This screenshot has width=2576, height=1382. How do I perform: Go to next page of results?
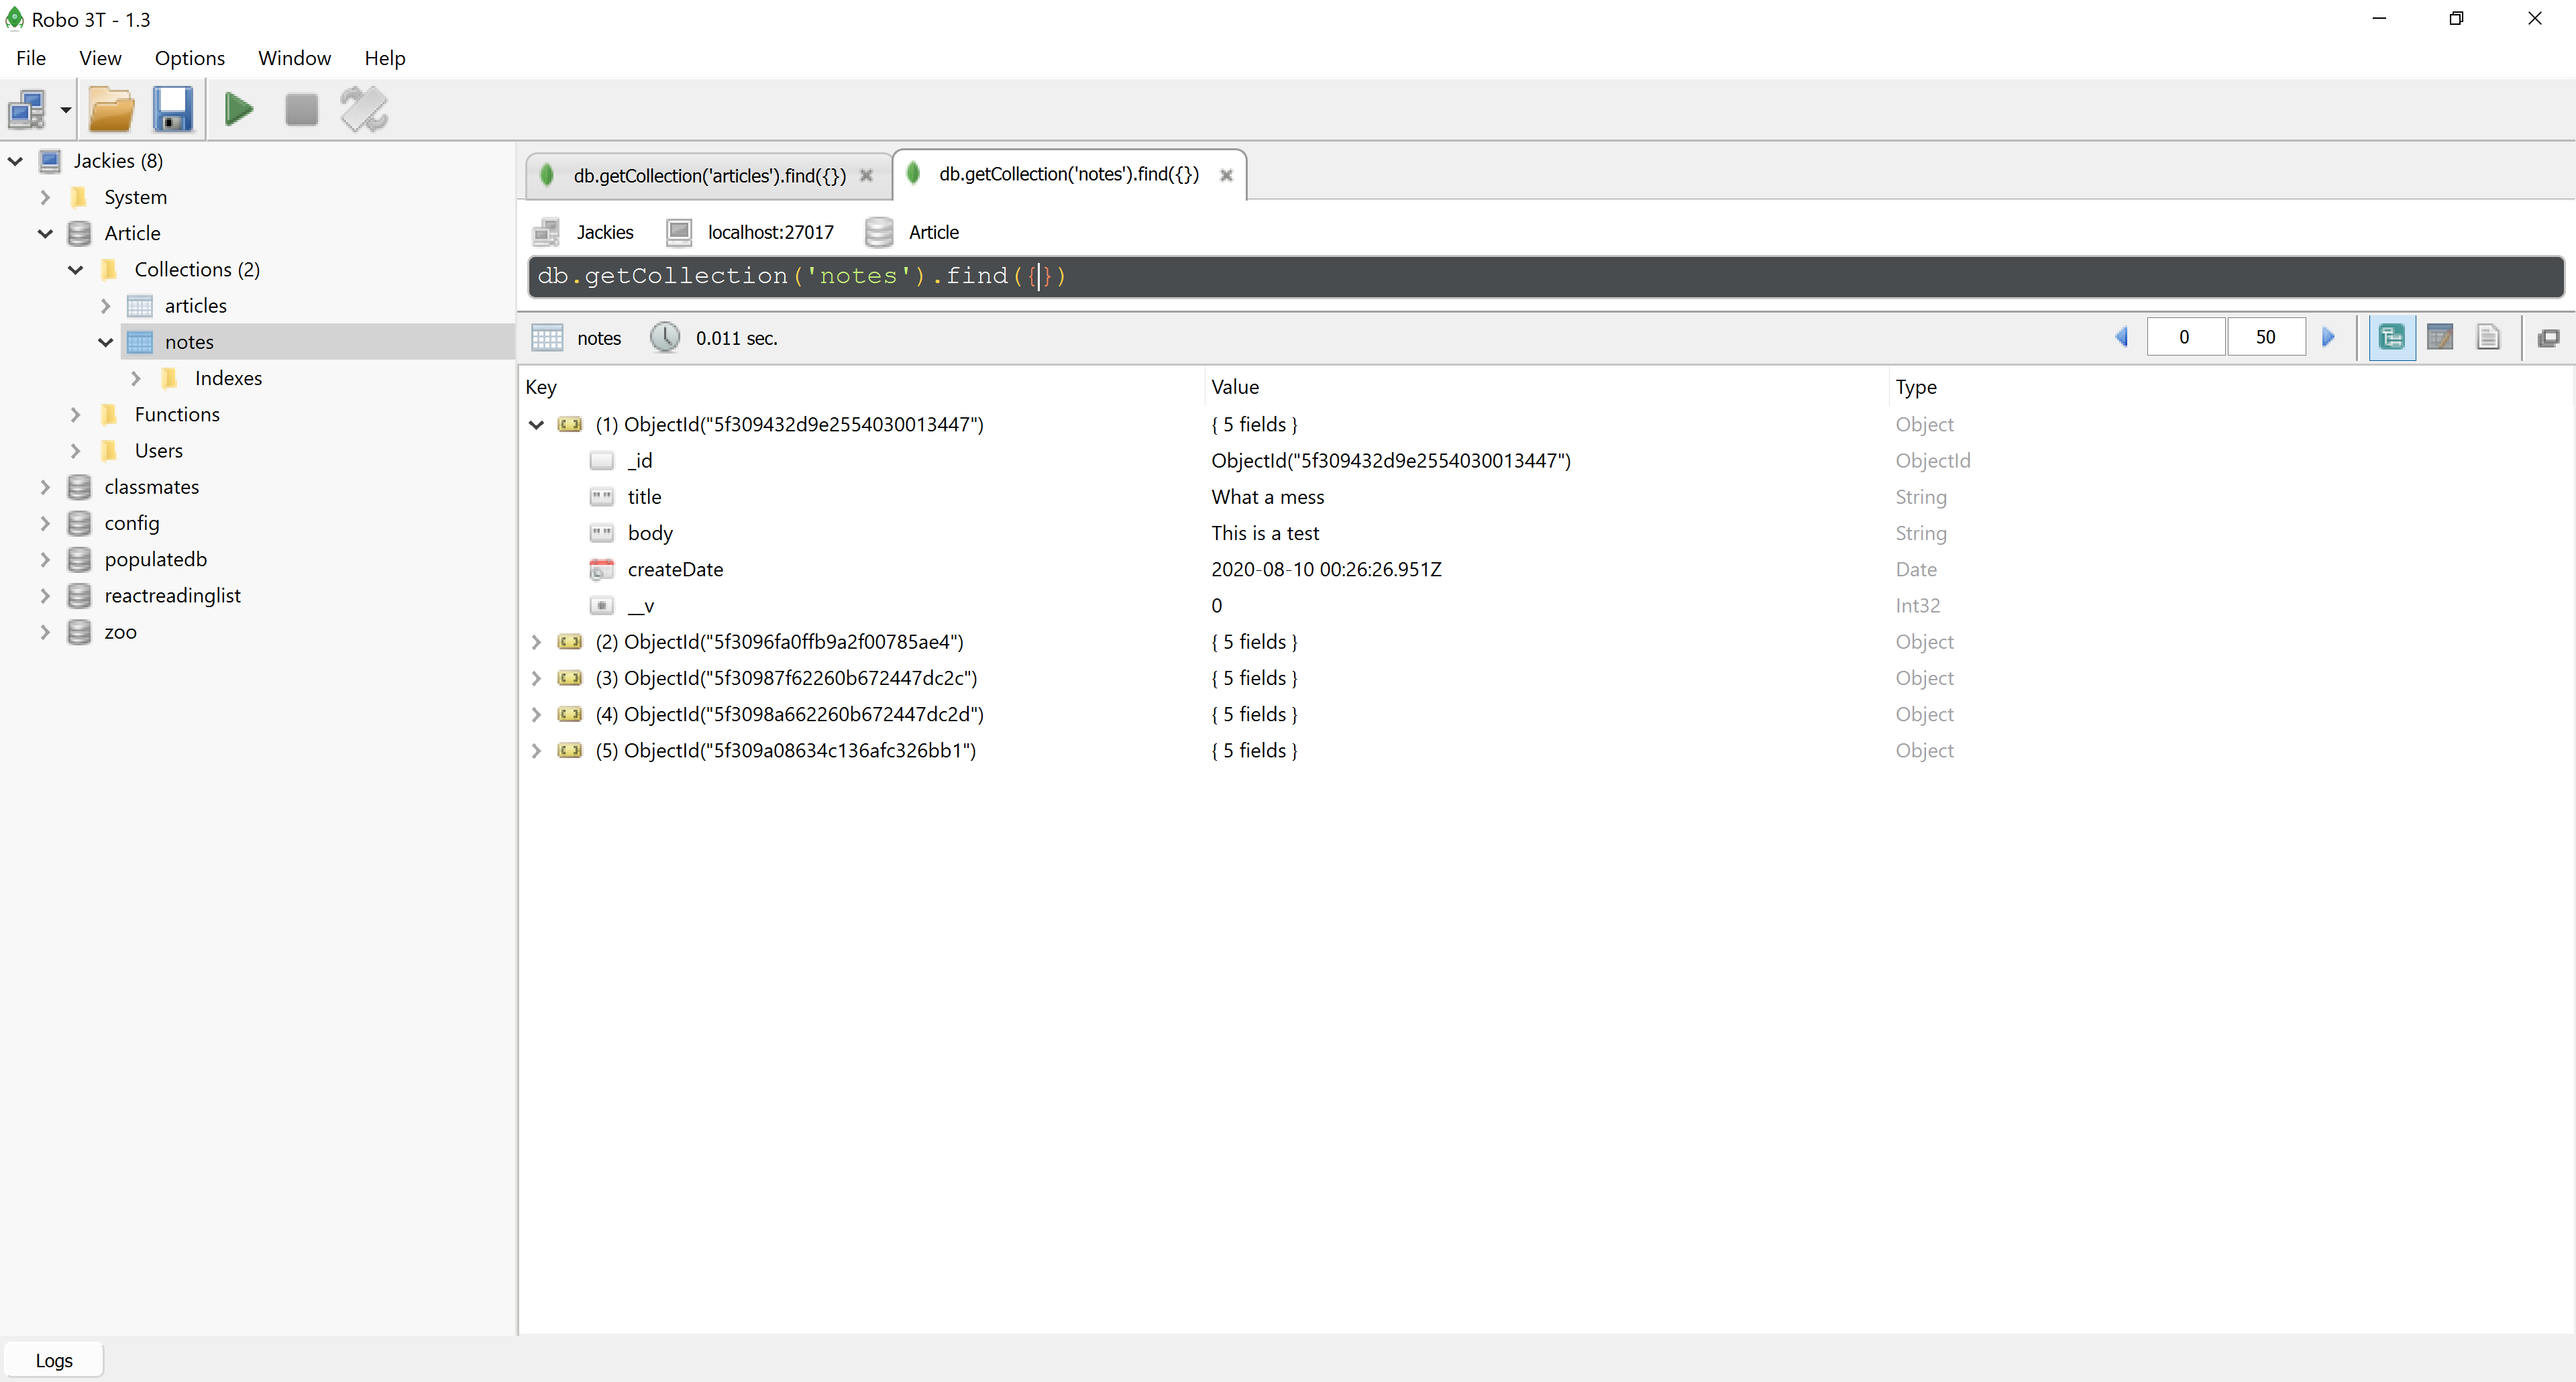click(2329, 338)
